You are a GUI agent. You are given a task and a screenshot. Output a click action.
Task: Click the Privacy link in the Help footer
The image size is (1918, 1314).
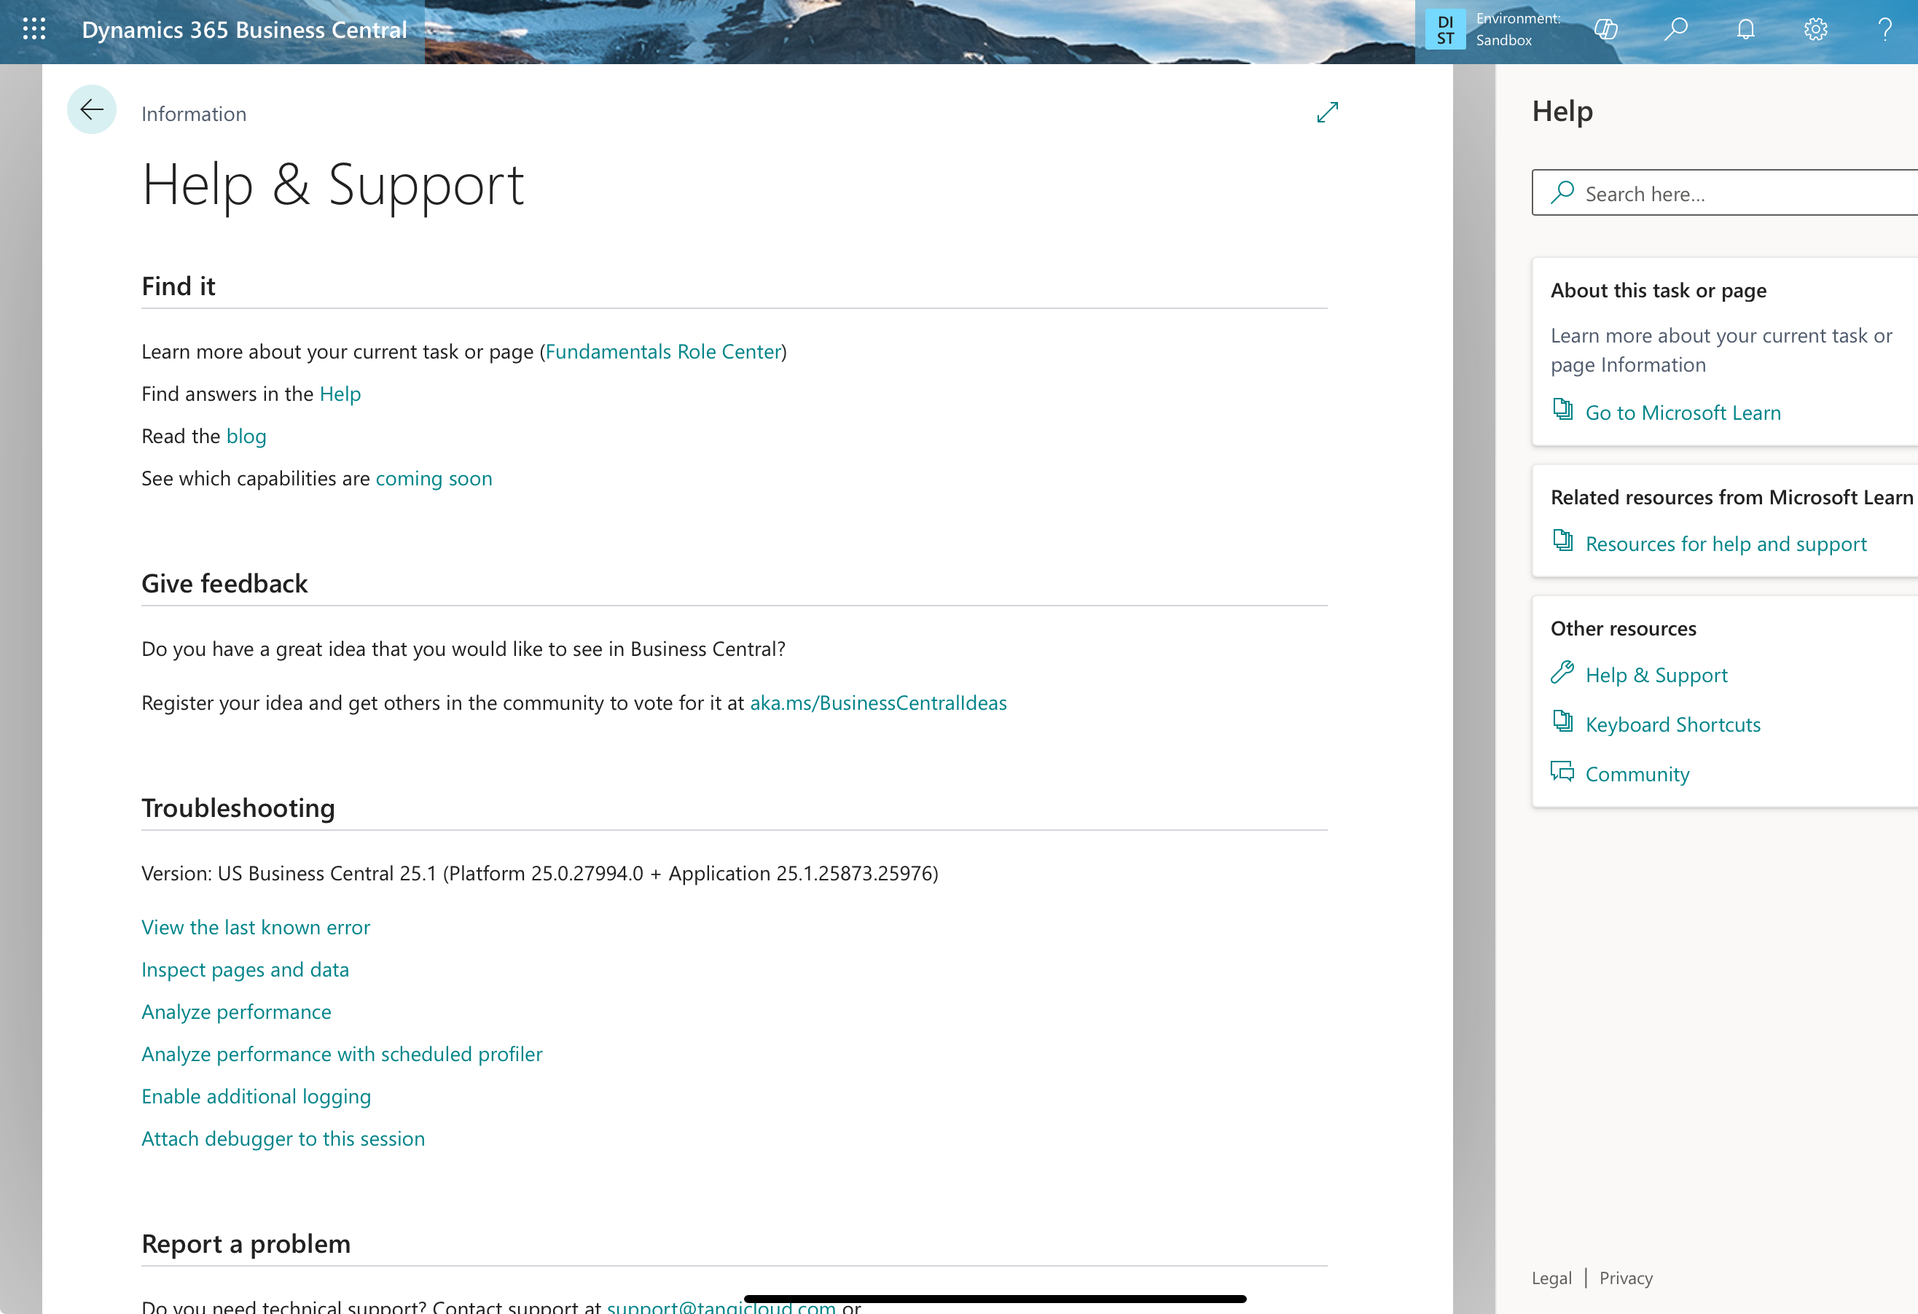click(x=1625, y=1278)
